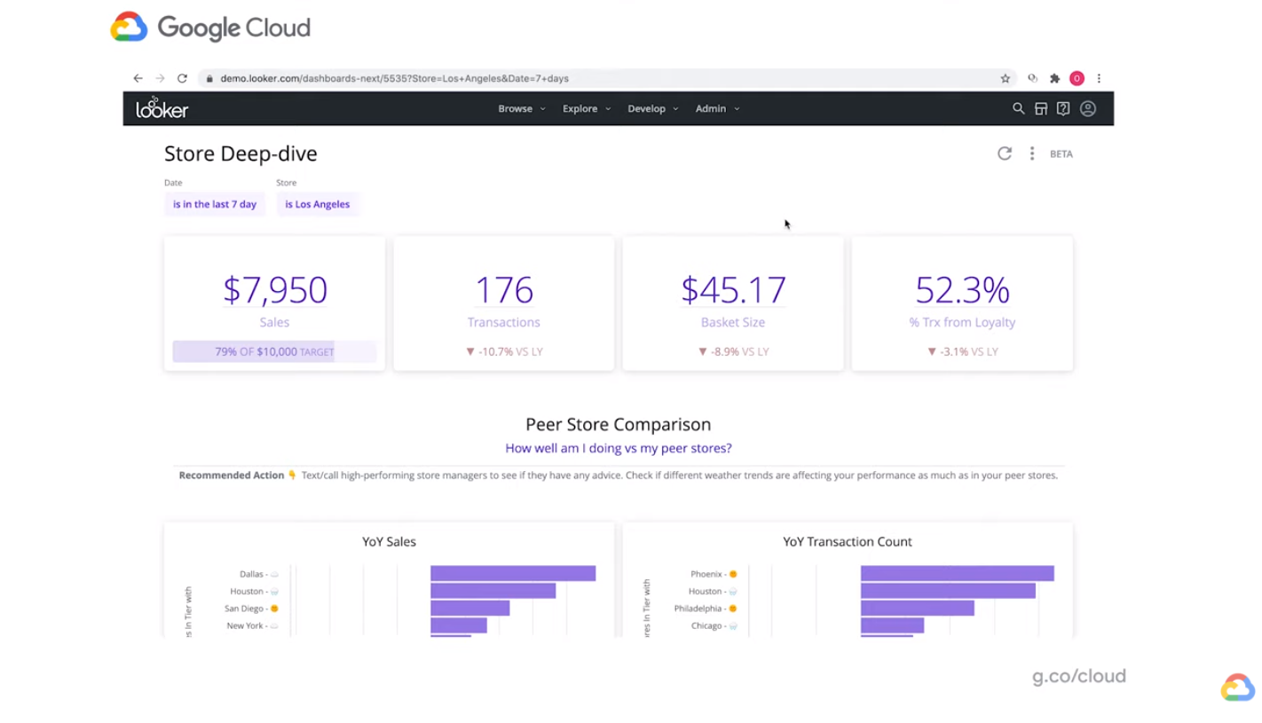Reload the Store Deep-dive dashboard
Image resolution: width=1262 pixels, height=723 pixels.
[x=1004, y=153]
